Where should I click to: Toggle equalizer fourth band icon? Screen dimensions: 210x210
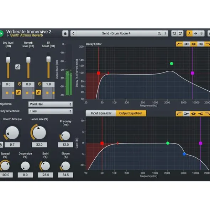tap(200, 114)
